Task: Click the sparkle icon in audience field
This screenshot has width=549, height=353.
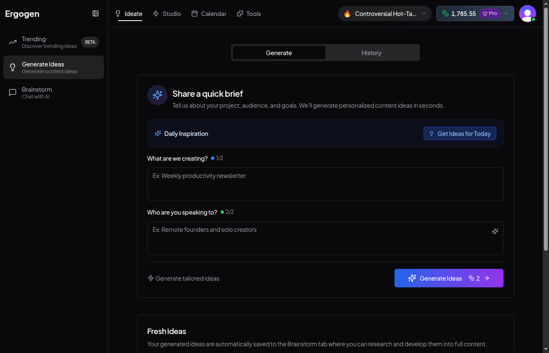Action: point(495,231)
